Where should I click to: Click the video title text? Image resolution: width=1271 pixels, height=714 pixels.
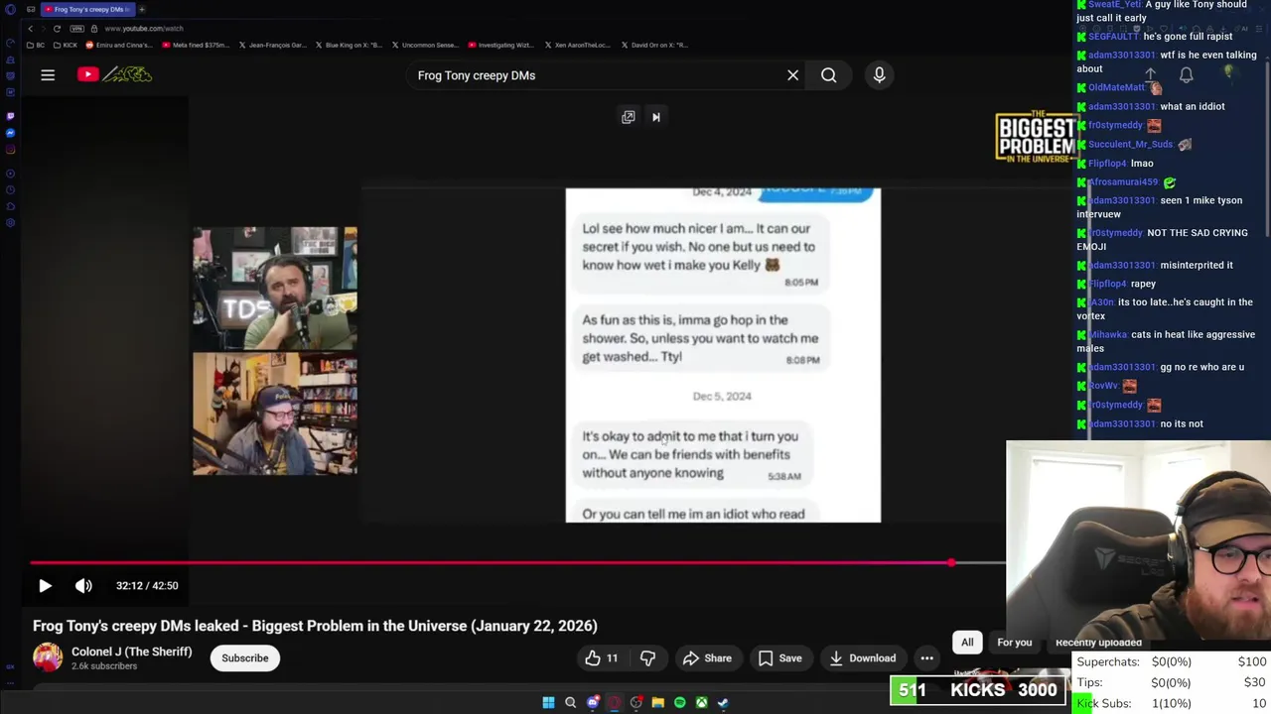[x=315, y=626]
